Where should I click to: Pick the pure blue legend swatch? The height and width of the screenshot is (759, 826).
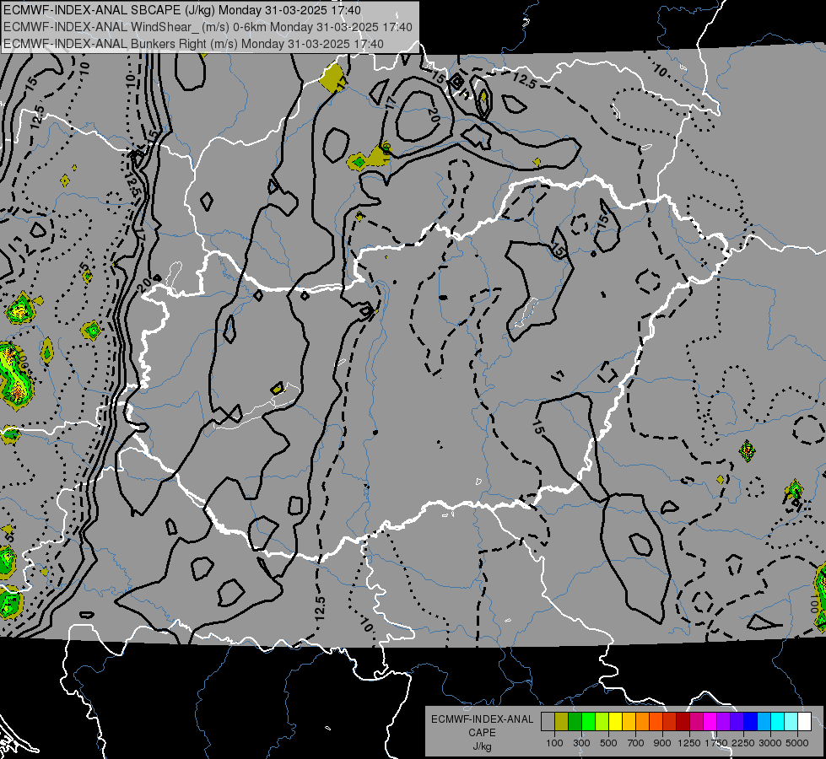751,722
